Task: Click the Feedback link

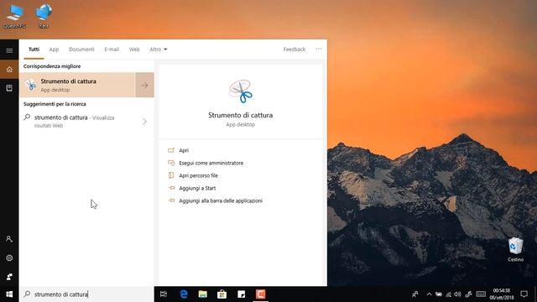Action: click(x=295, y=49)
